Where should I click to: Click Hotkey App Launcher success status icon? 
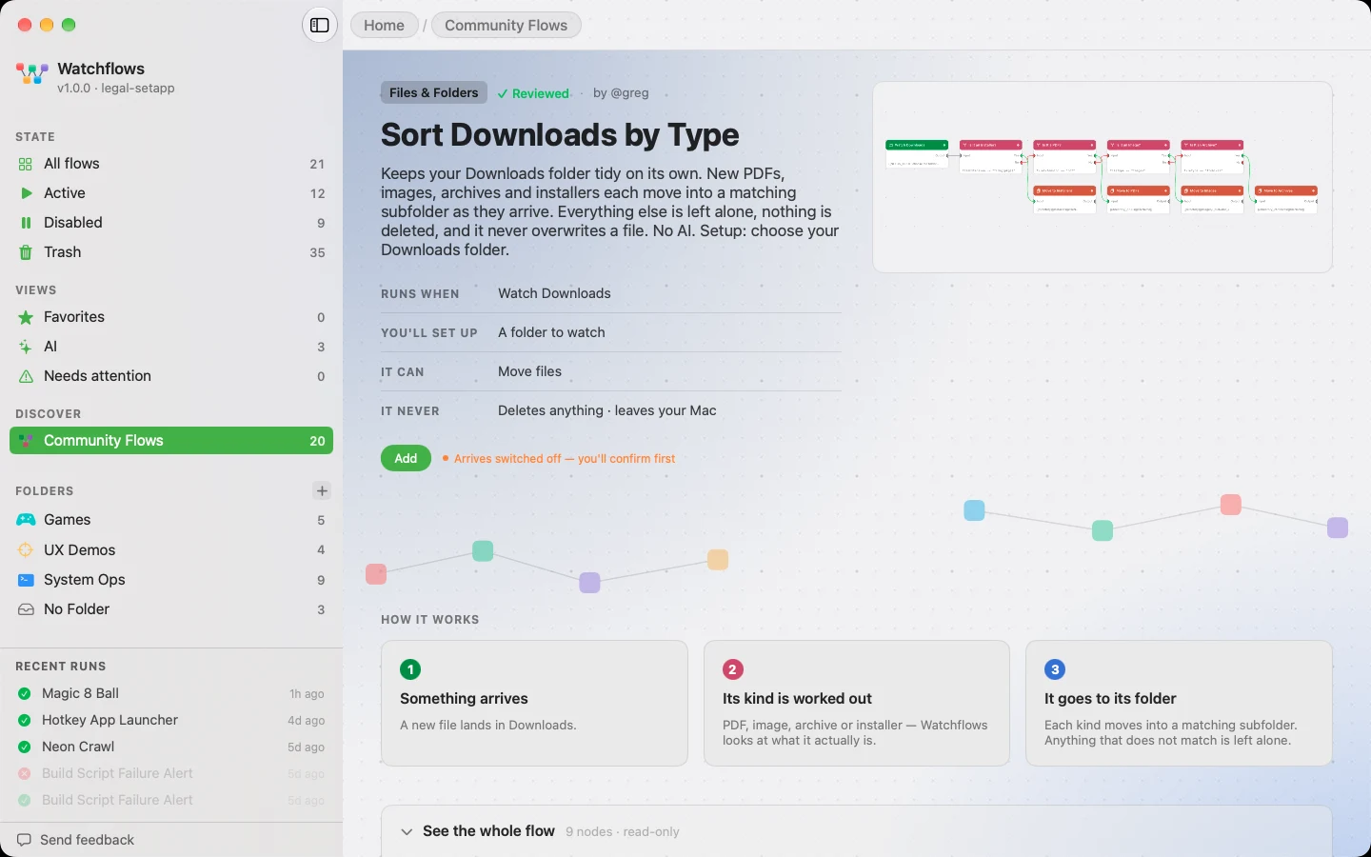[25, 720]
